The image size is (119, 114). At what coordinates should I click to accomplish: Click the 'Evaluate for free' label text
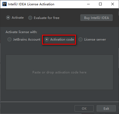47,18
